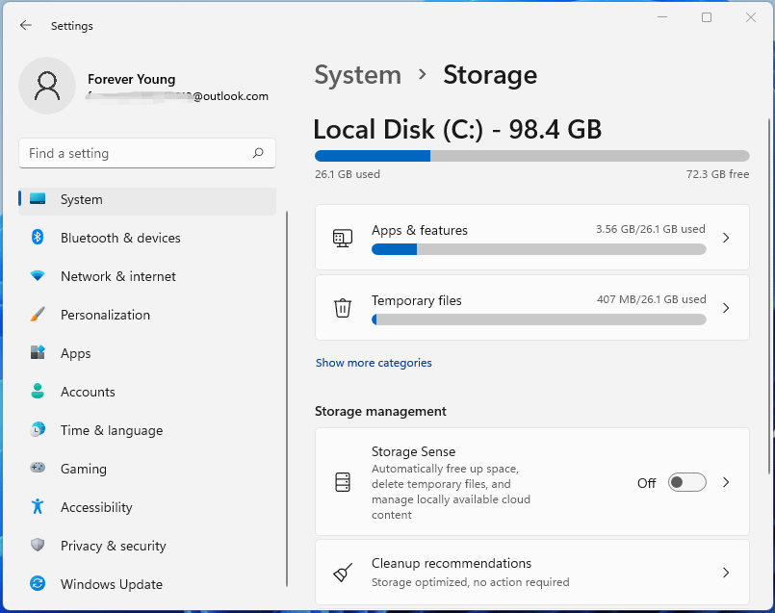Select Time & language in sidebar
The image size is (775, 613).
(112, 430)
